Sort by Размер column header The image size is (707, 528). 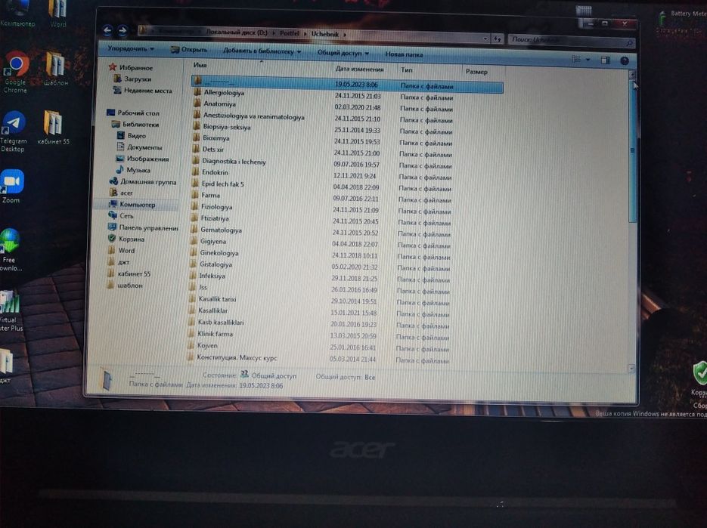476,71
